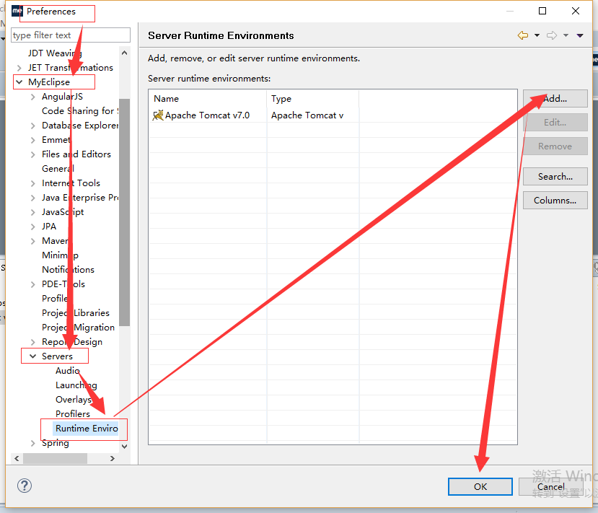The height and width of the screenshot is (513, 598).
Task: Click the tree scroll up arrow
Action: pos(124,53)
